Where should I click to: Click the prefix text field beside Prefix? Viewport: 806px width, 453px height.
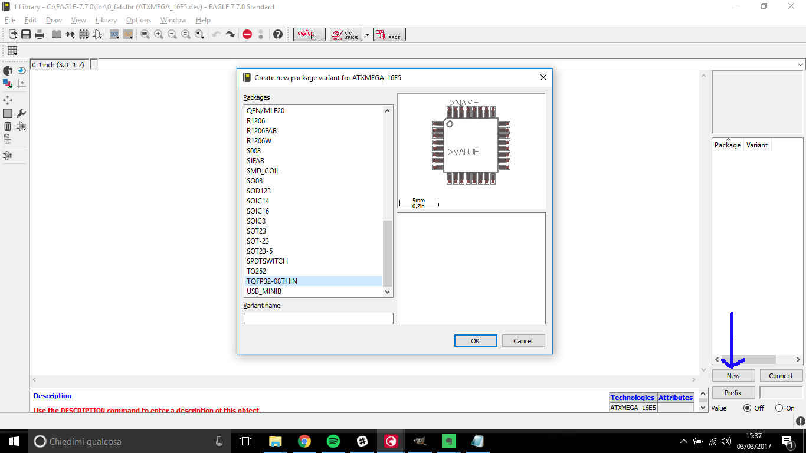click(781, 393)
